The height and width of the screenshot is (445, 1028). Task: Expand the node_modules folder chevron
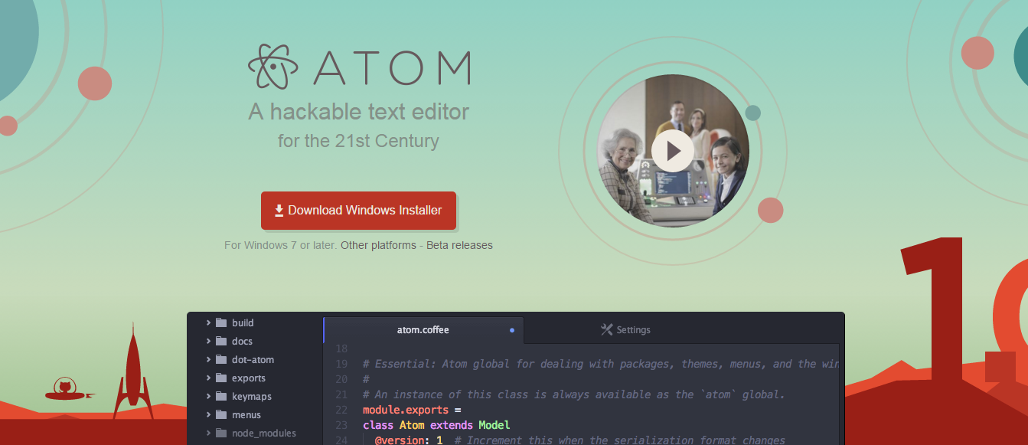[208, 433]
